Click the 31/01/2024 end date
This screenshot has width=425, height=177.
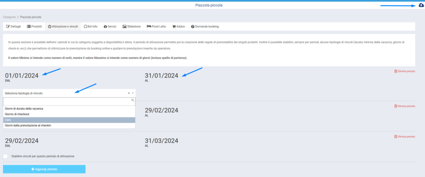tap(161, 76)
